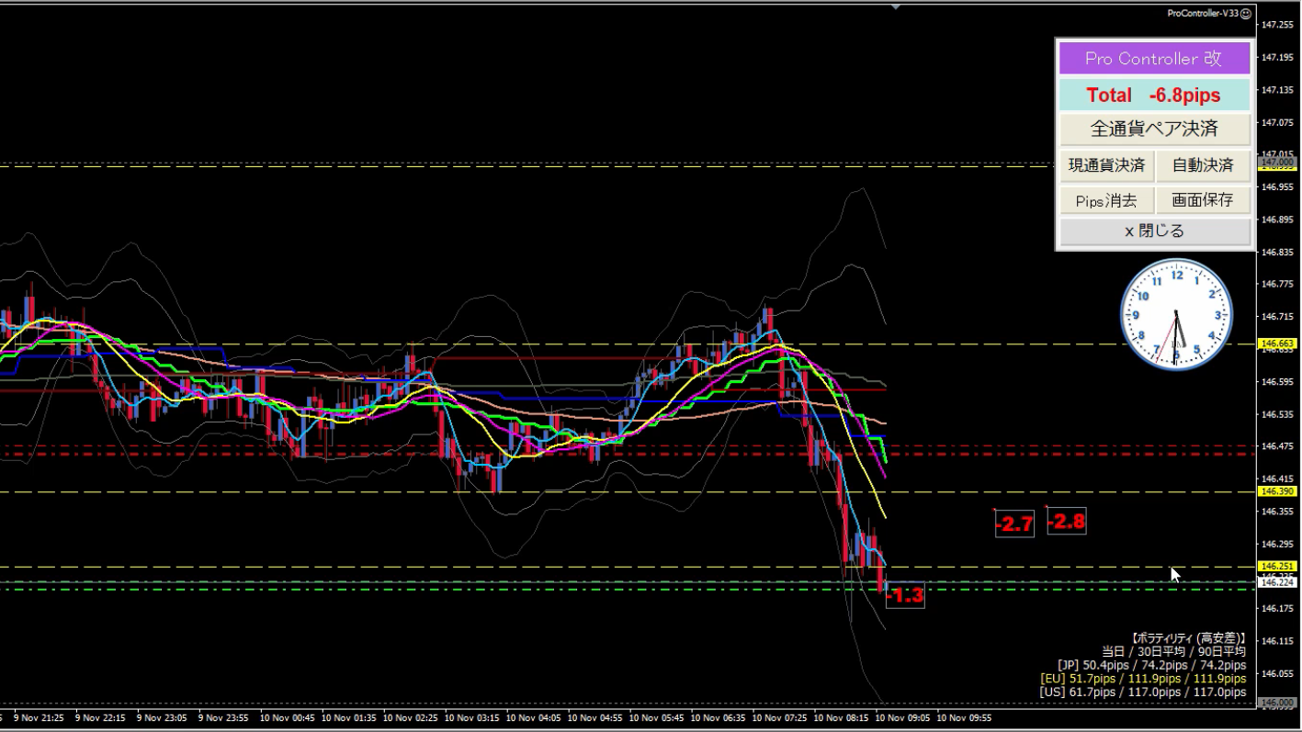Click the 当日 / 30日平均 / 90日平均 label
Viewport: 1302px width, 732px height.
click(x=1174, y=651)
